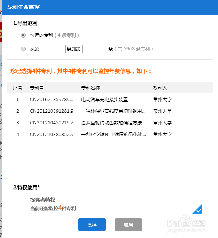Viewport: 218px width, 238px height.
Task: Click patent name 一种化学镀Ni-P镀层的晶化处...
Action: [114, 135]
